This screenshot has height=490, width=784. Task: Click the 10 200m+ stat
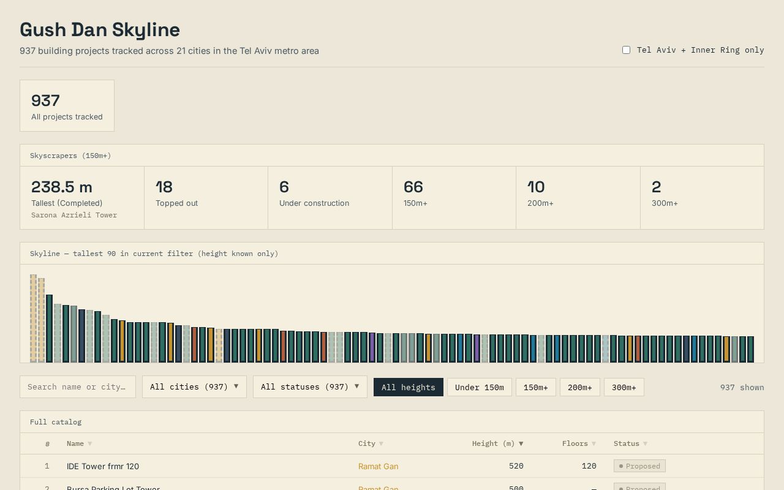(x=578, y=198)
